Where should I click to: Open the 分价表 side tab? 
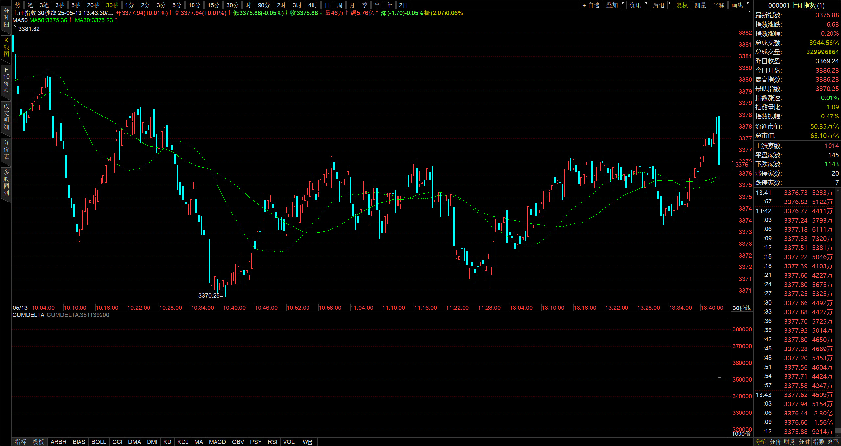click(6, 149)
